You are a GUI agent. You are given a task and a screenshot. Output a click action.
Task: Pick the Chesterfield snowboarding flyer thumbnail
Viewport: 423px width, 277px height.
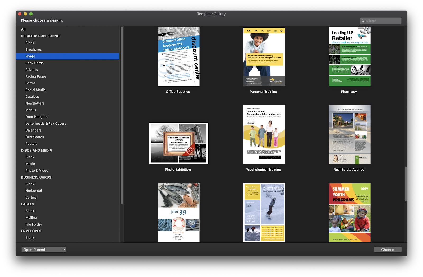coord(264,213)
